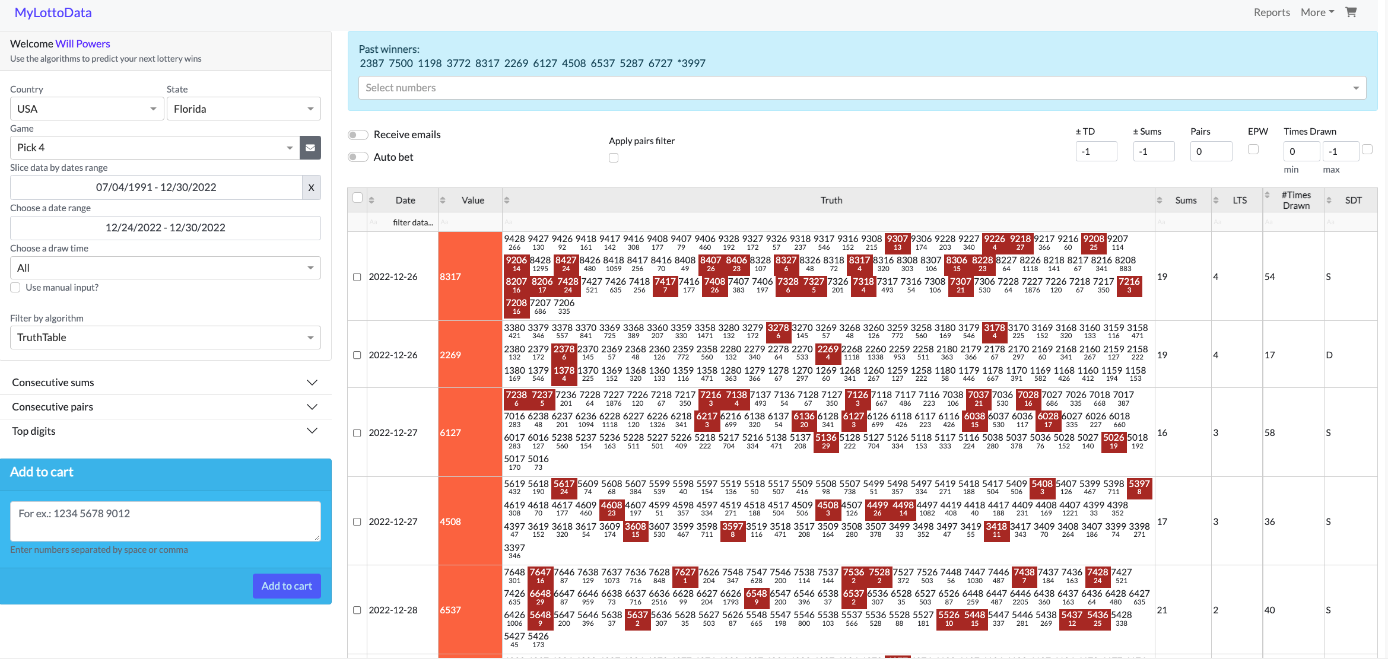The width and height of the screenshot is (1388, 662).
Task: Open the algorithm dropdown showing TruthTable
Action: (165, 338)
